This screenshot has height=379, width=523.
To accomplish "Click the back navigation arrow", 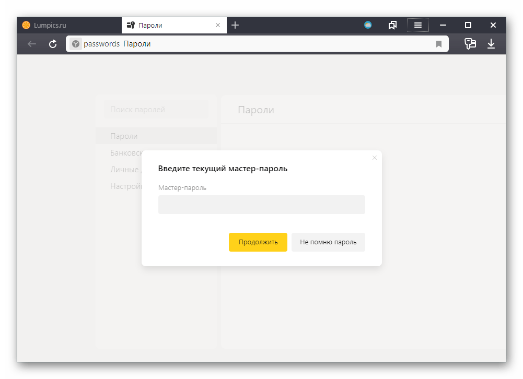I will [32, 44].
